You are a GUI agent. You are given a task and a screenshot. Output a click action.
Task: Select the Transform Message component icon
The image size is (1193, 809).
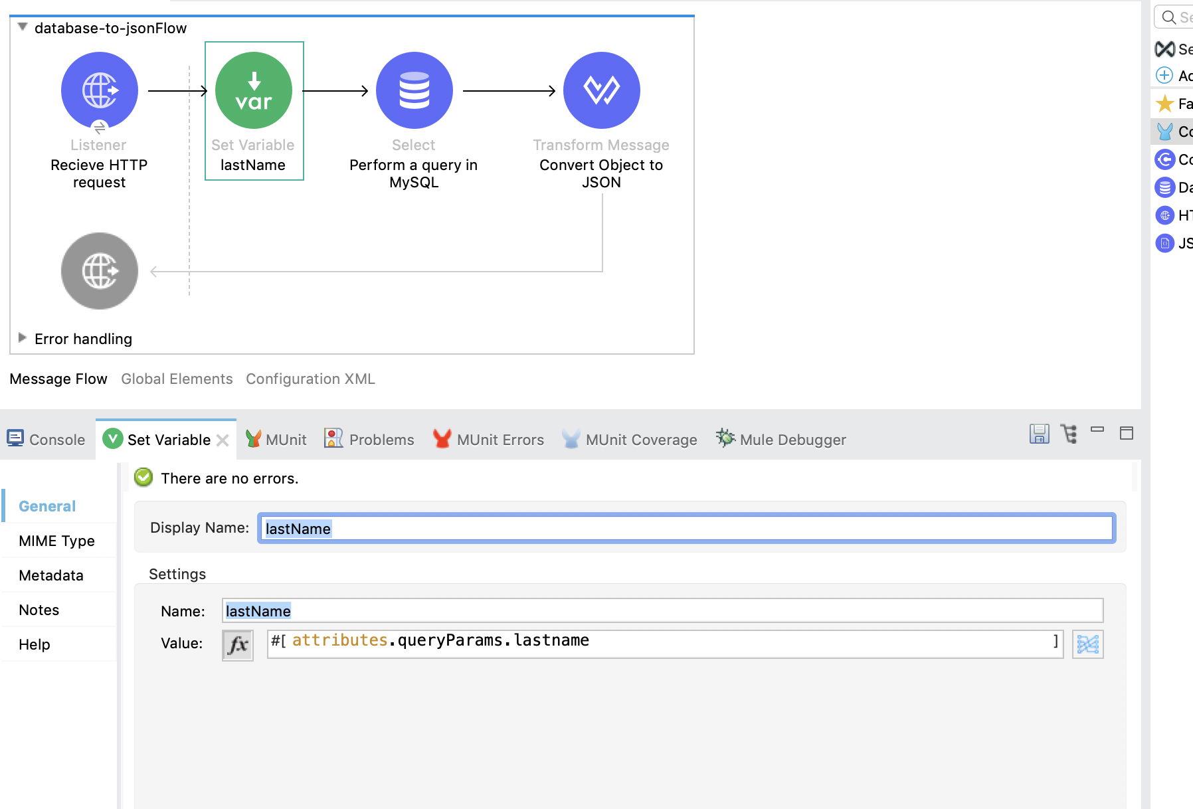pyautogui.click(x=602, y=90)
